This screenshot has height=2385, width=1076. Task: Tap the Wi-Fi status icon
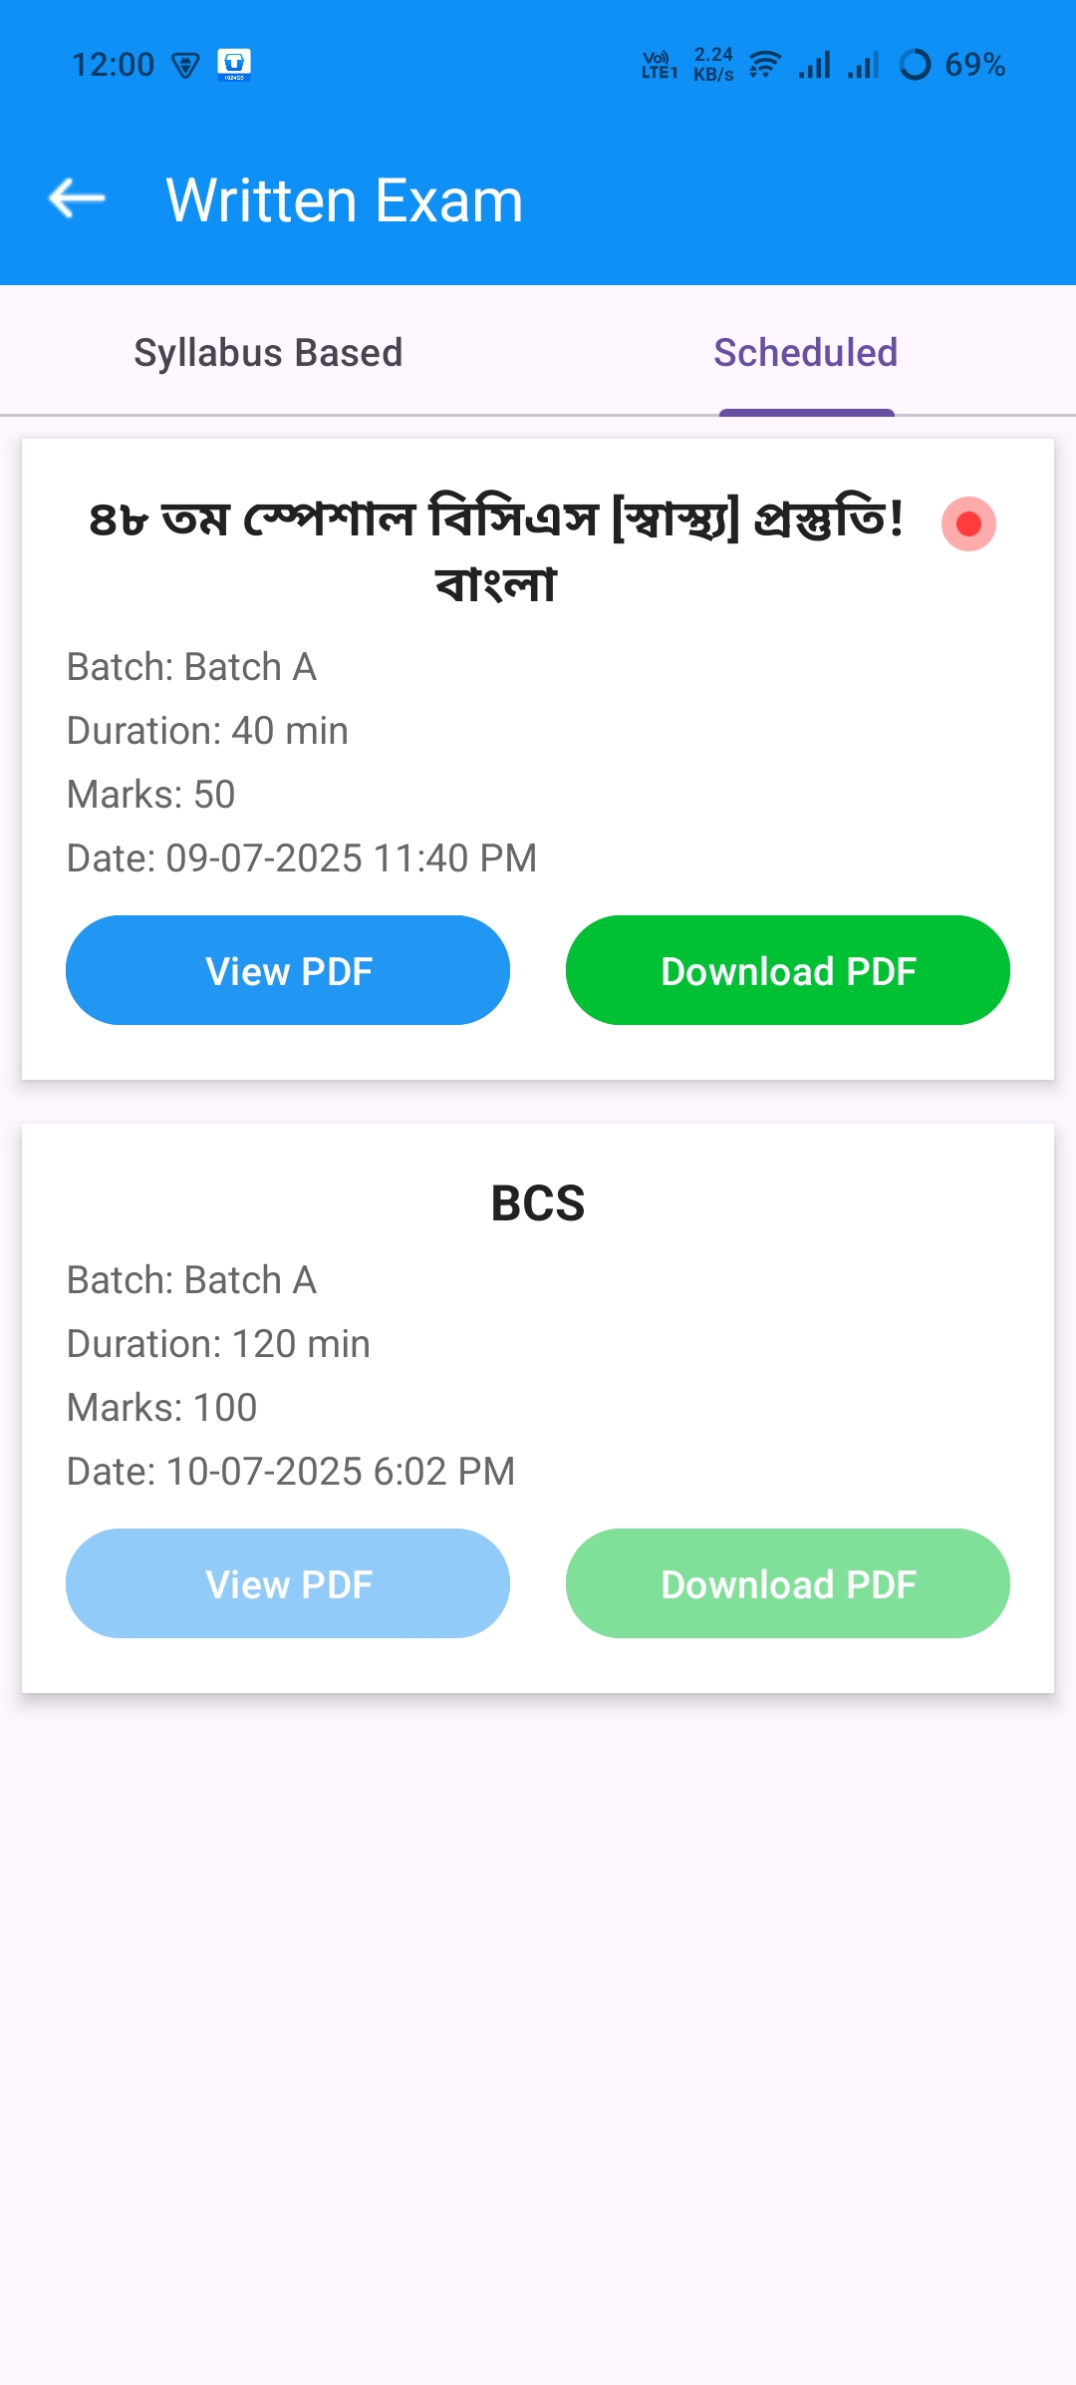[x=764, y=65]
